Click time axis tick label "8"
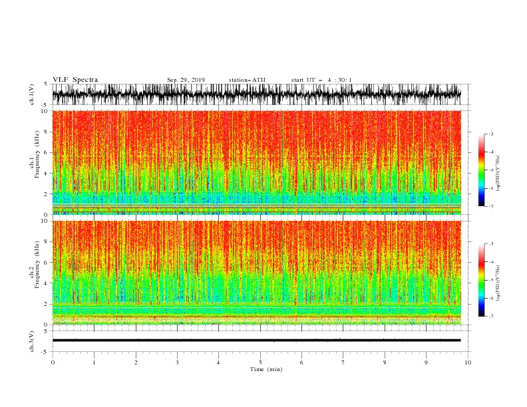Viewport: 527px width, 407px height. click(385, 362)
